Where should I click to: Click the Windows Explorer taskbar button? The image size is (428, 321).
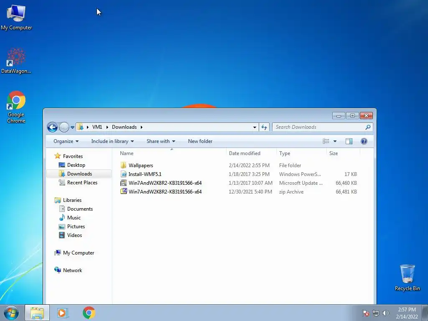click(x=37, y=313)
